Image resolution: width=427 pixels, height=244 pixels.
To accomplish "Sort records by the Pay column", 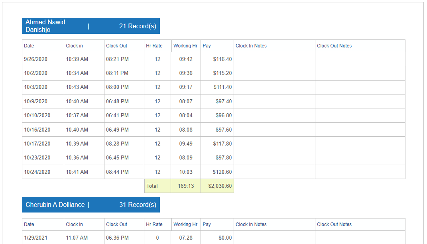I will coord(206,45).
